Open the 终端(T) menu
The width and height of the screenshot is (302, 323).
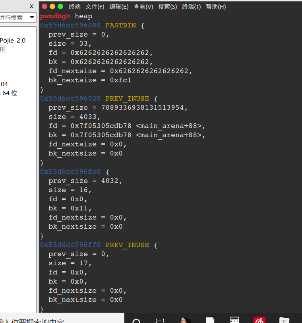pos(191,7)
